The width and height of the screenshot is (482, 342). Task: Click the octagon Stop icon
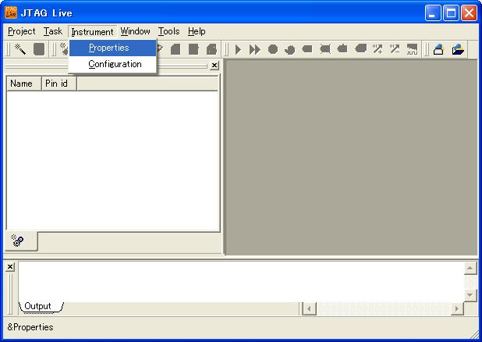[x=273, y=49]
